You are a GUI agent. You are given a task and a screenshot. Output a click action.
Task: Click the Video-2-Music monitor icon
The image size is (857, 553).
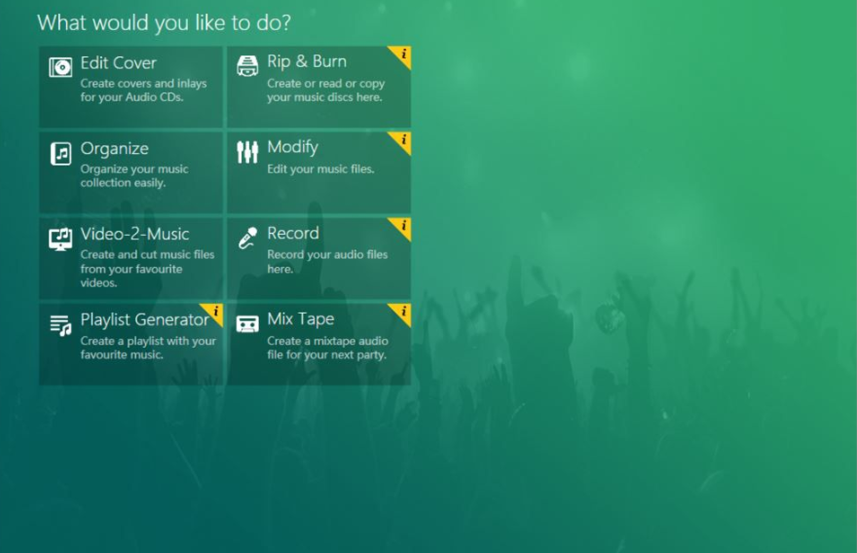point(60,239)
